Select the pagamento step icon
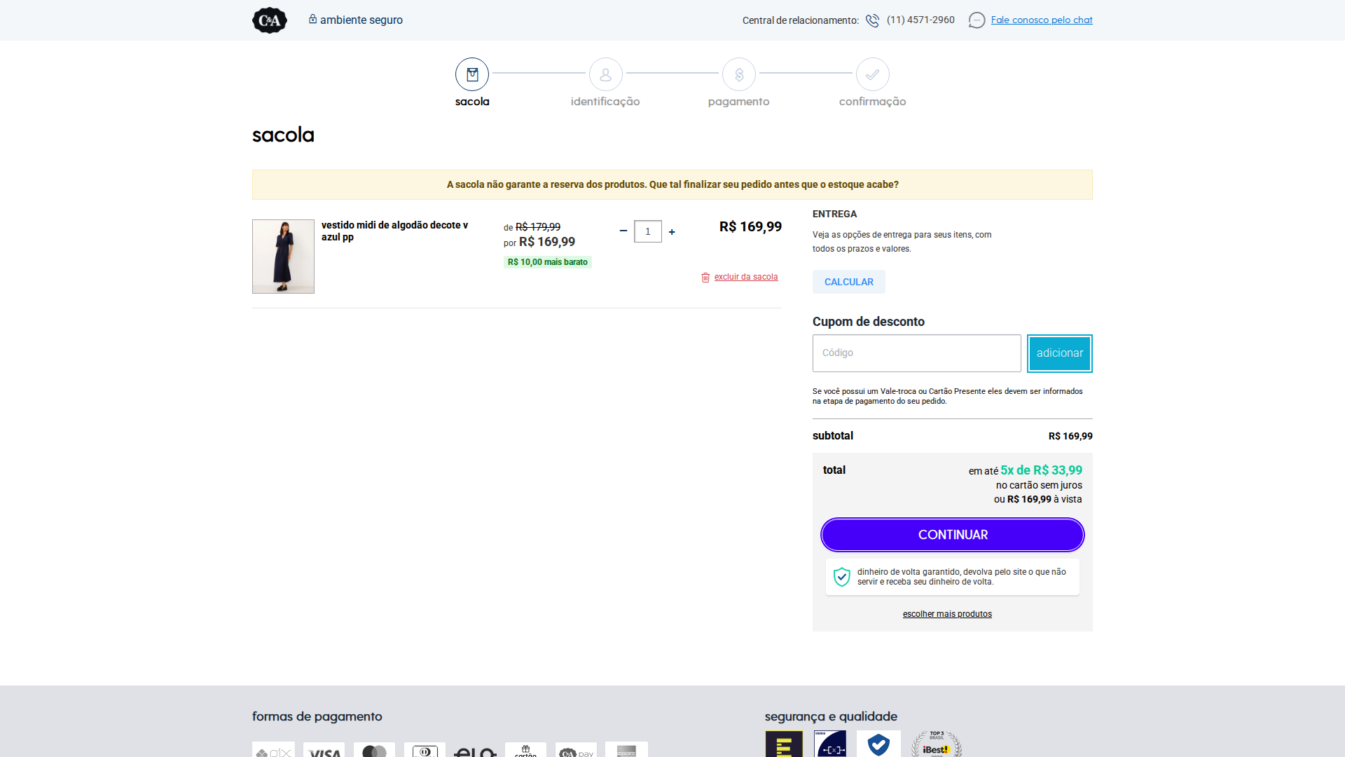Screen dimensions: 1345x757 739,74
